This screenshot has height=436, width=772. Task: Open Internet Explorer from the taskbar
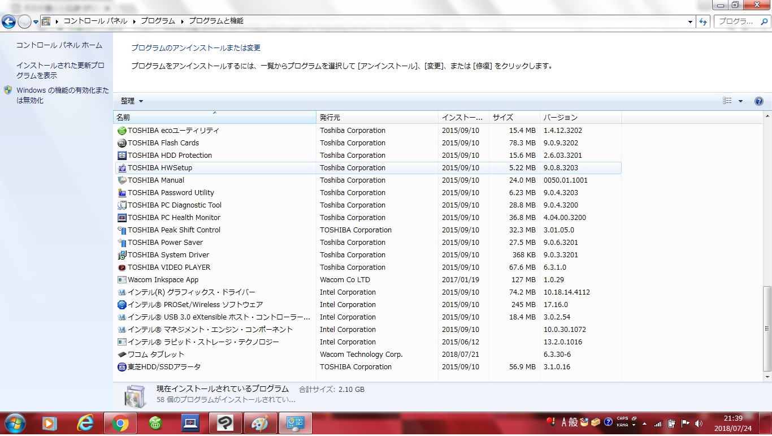(x=85, y=423)
